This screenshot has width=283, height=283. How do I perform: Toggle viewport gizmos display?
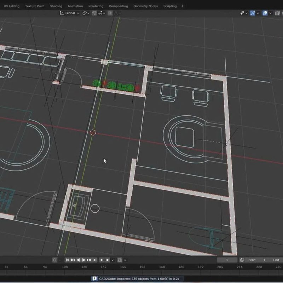click(253, 13)
